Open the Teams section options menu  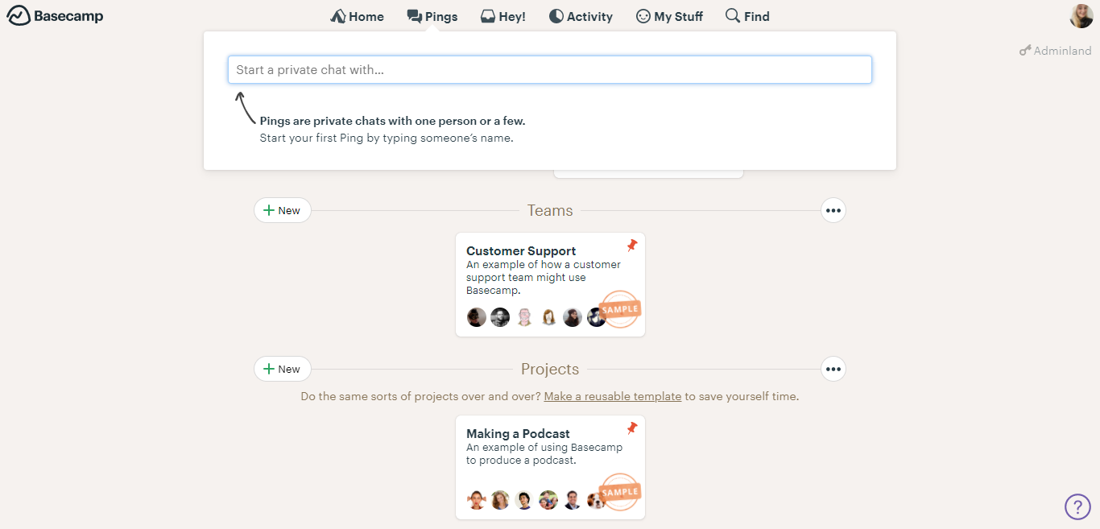pyautogui.click(x=833, y=211)
